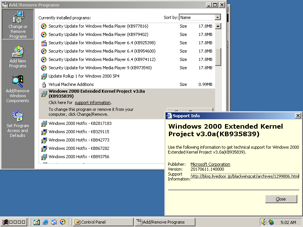
Task: Click the 0.99MB size value
Action: (205, 84)
